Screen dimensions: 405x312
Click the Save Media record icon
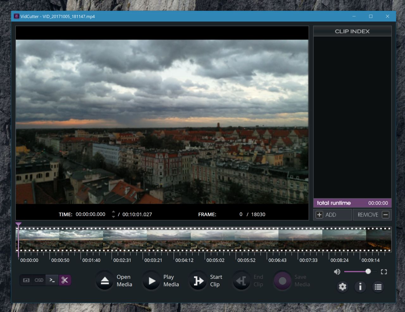[x=282, y=281]
